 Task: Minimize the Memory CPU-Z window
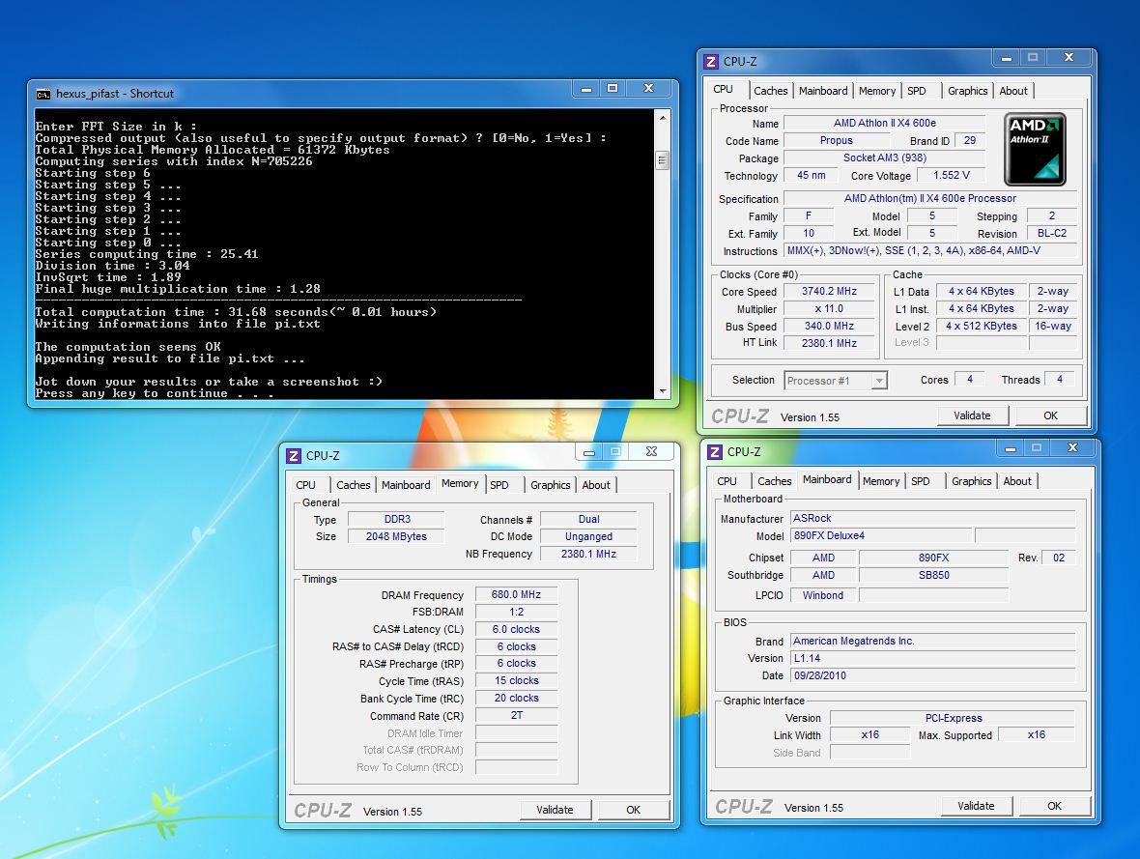click(589, 451)
